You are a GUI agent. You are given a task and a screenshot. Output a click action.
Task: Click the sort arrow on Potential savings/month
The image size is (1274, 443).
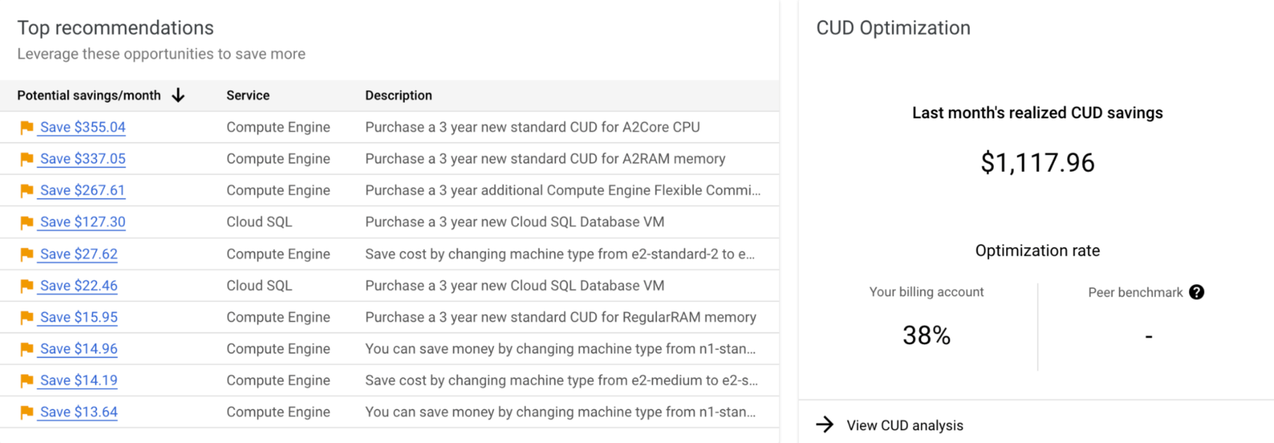pos(178,95)
